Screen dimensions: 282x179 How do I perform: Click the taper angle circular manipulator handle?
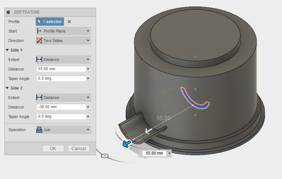[x=105, y=156]
